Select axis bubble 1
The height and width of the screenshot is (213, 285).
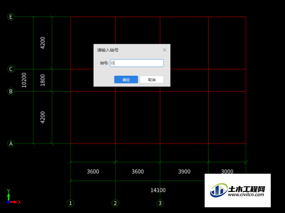click(x=71, y=203)
